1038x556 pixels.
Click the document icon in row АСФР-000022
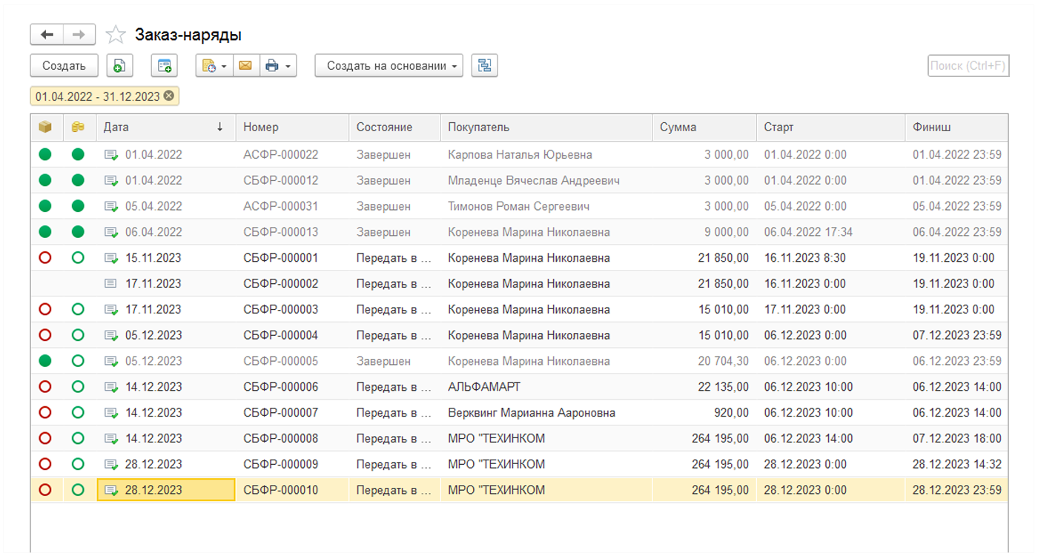pos(112,155)
